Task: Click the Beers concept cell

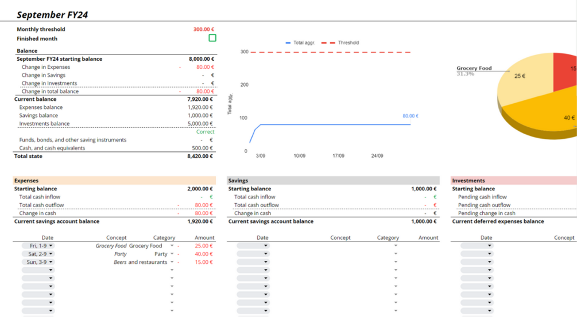Action: (x=120, y=262)
